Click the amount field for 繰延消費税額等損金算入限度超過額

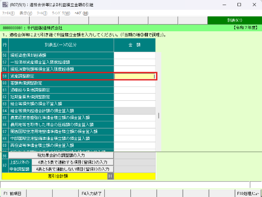coord(135,69)
